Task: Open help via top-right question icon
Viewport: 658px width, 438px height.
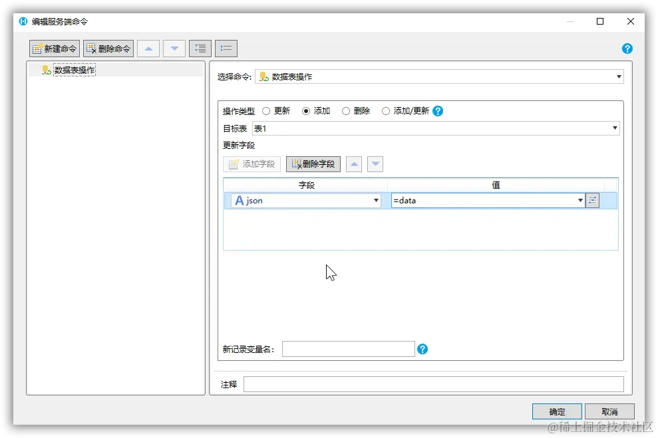Action: tap(627, 49)
